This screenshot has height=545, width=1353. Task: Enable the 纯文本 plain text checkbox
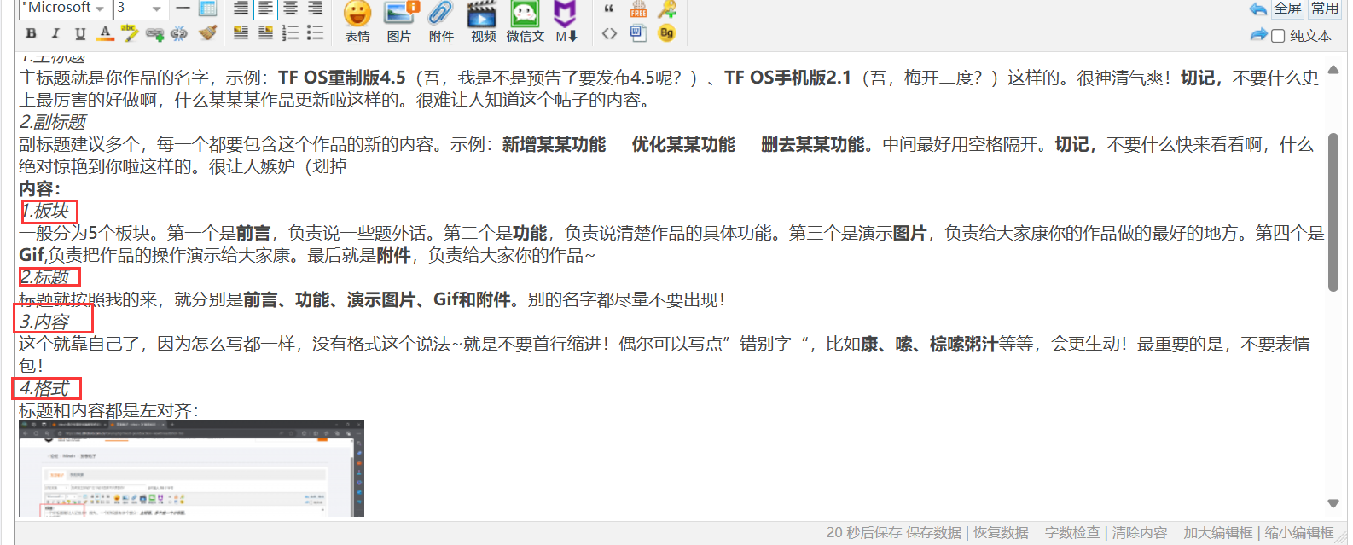(1278, 36)
